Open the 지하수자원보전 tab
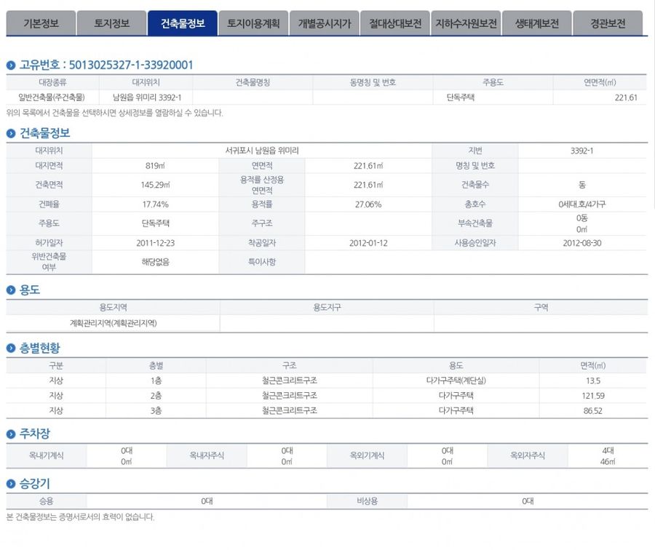655x550 pixels. click(466, 23)
